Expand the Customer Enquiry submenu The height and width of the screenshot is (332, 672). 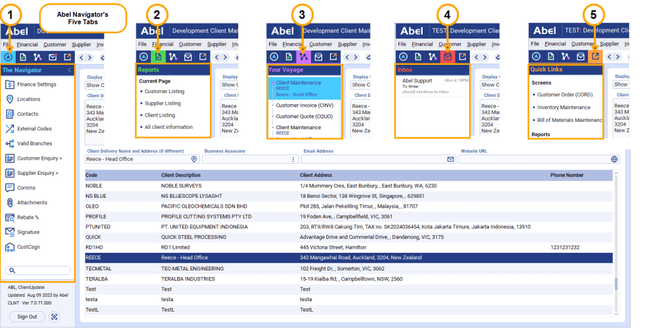[x=39, y=158]
